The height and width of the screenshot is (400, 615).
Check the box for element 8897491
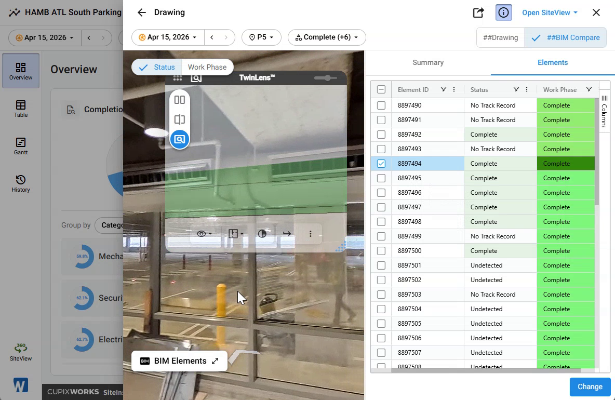pos(381,120)
